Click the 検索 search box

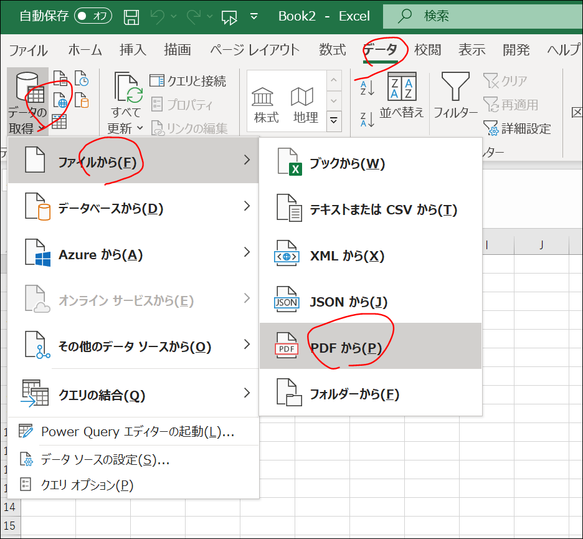tap(483, 16)
